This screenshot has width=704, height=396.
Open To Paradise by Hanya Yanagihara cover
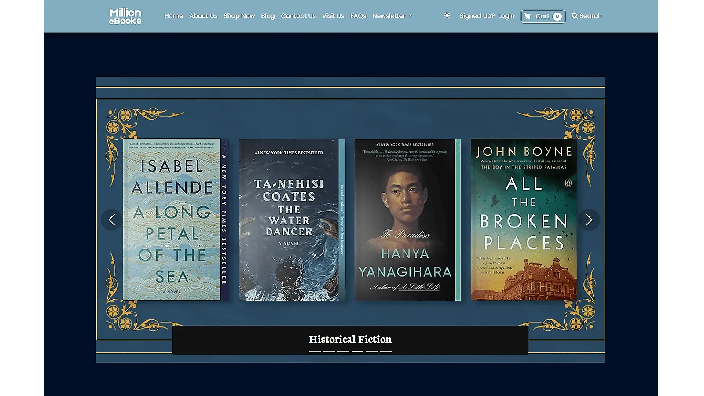[x=407, y=220]
